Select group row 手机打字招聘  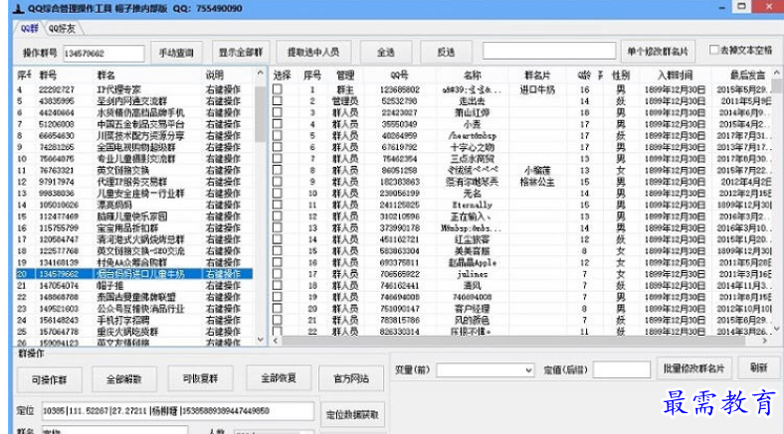134,320
